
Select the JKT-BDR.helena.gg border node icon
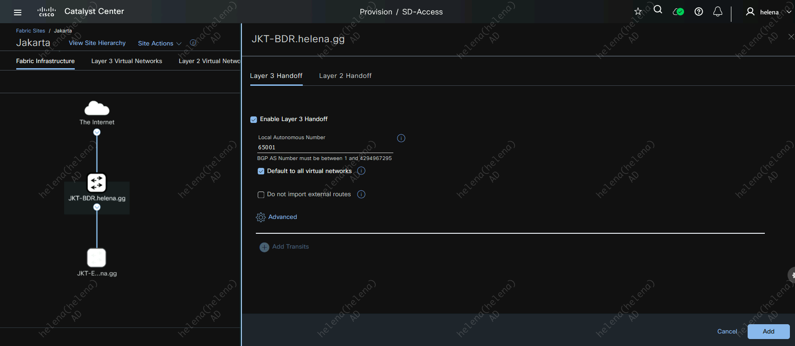tap(97, 183)
